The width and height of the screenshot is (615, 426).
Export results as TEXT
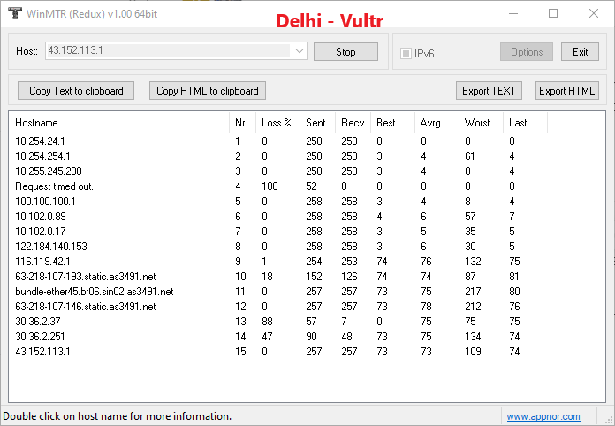click(489, 91)
